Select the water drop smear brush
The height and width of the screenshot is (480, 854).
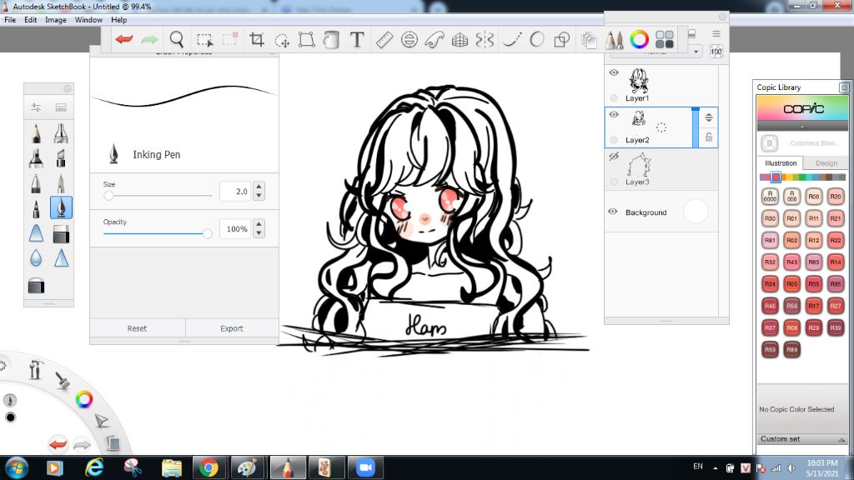(x=36, y=258)
